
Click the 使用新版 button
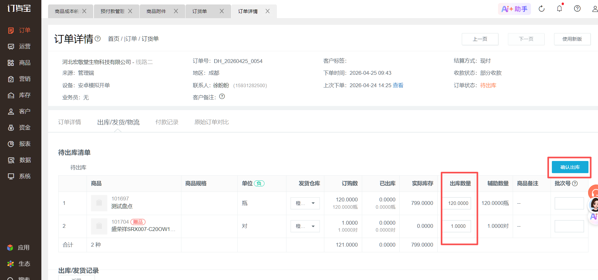click(x=572, y=39)
